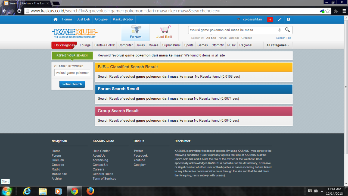Open the Computer category

pos(126,45)
